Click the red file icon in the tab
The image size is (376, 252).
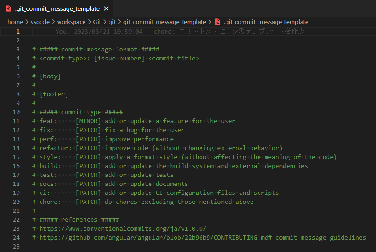pyautogui.click(x=8, y=8)
